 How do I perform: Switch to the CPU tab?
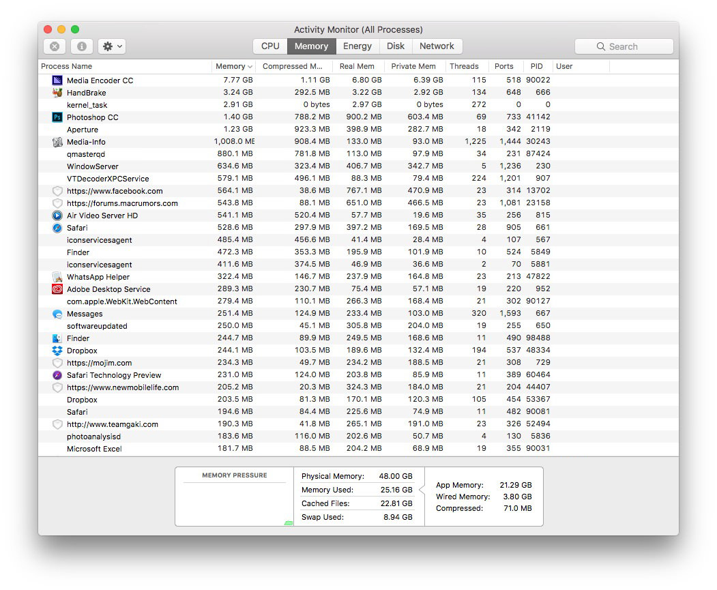coord(270,46)
